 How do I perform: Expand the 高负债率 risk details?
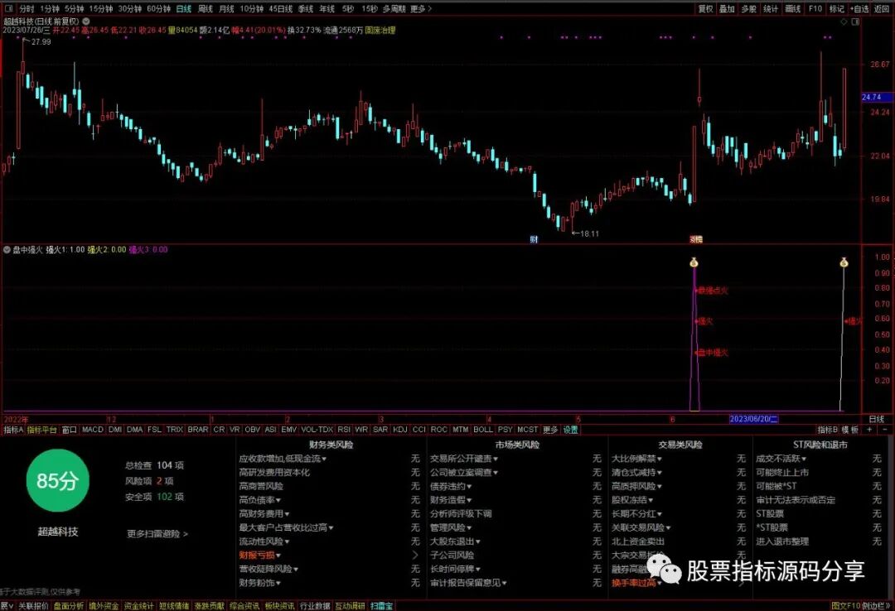[259, 500]
